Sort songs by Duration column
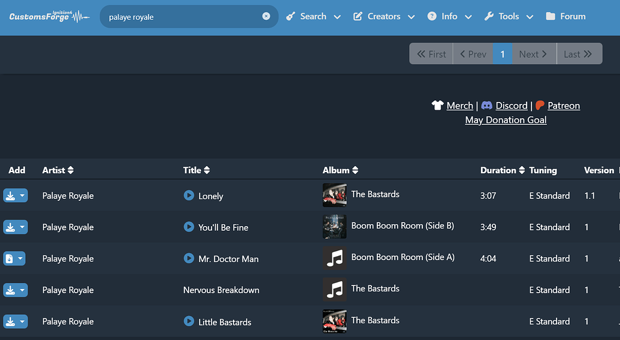Screen dimensions: 620x340 [502, 170]
